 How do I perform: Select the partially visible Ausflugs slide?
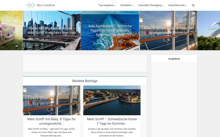coord(209,30)
